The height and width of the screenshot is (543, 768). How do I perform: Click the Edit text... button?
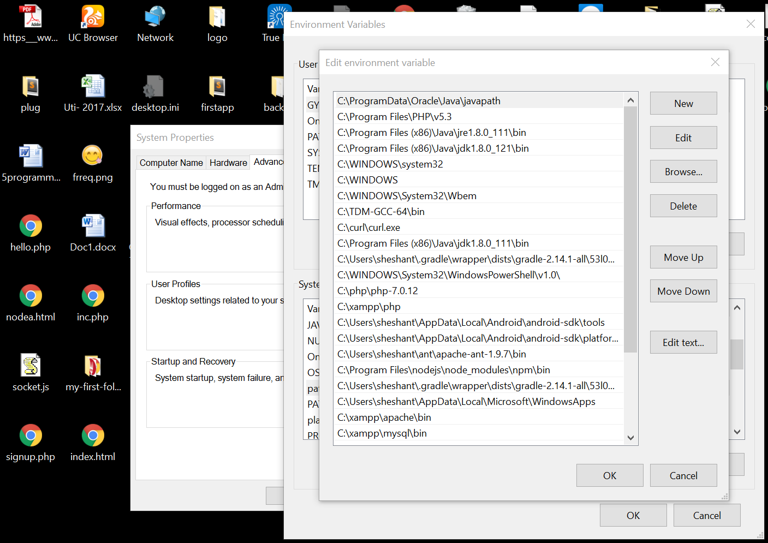pyautogui.click(x=683, y=342)
